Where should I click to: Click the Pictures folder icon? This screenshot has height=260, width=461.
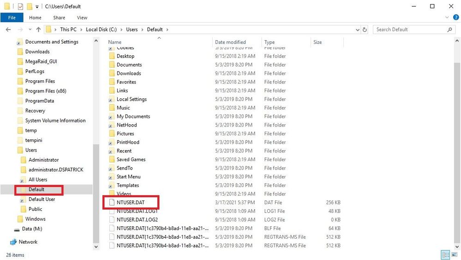point(112,133)
